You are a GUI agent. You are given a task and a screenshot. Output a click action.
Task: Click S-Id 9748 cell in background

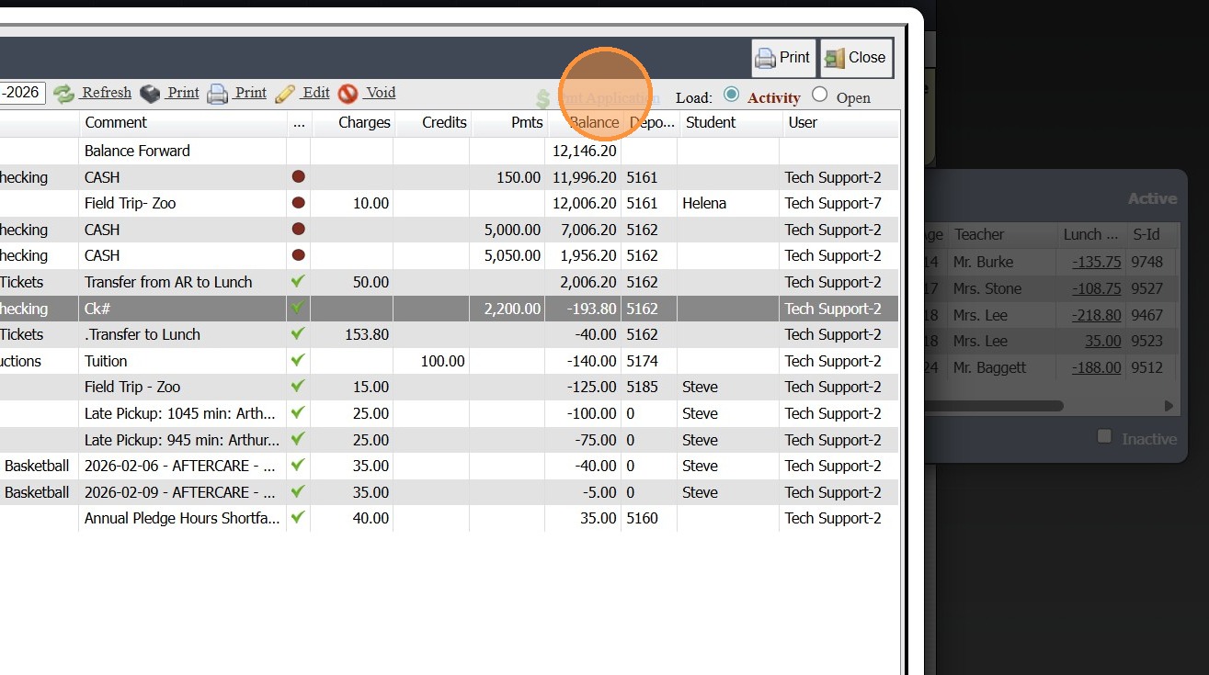click(1146, 262)
